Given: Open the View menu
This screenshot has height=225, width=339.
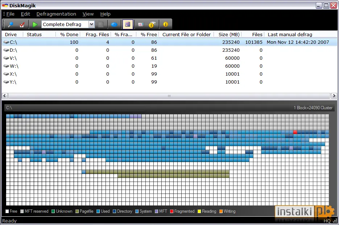Looking at the screenshot, I should click(x=88, y=14).
